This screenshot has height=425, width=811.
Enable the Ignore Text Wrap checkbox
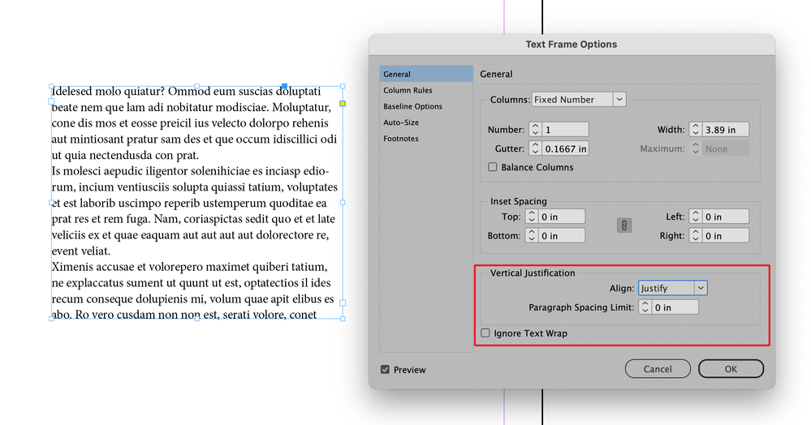click(x=485, y=333)
